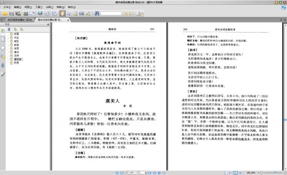Viewport: 287px width, 175px height.
Task: Open the 目录 bookmark
Action: (x=16, y=48)
